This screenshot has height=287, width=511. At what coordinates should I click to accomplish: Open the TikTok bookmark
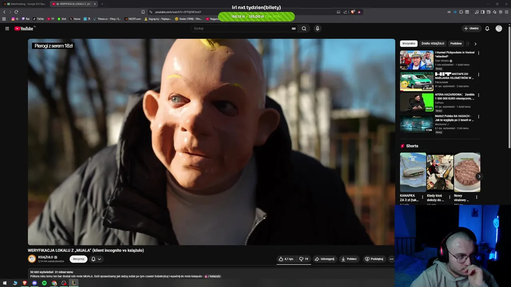pos(38,19)
